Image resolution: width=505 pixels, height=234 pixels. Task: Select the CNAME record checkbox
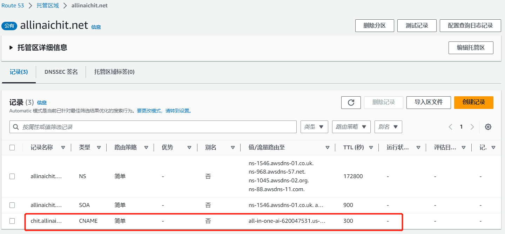click(12, 221)
